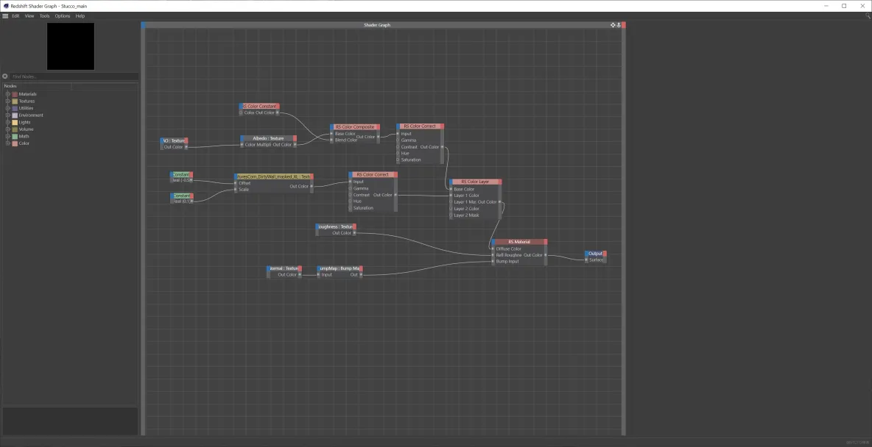The height and width of the screenshot is (447, 872).
Task: Click the Layer 2 Mask port on RS Color Layer
Action: 451,215
